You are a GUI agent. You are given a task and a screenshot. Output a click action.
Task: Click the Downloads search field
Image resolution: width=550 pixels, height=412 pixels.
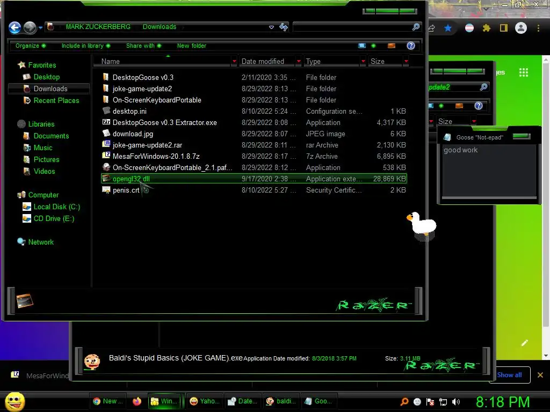tap(352, 27)
